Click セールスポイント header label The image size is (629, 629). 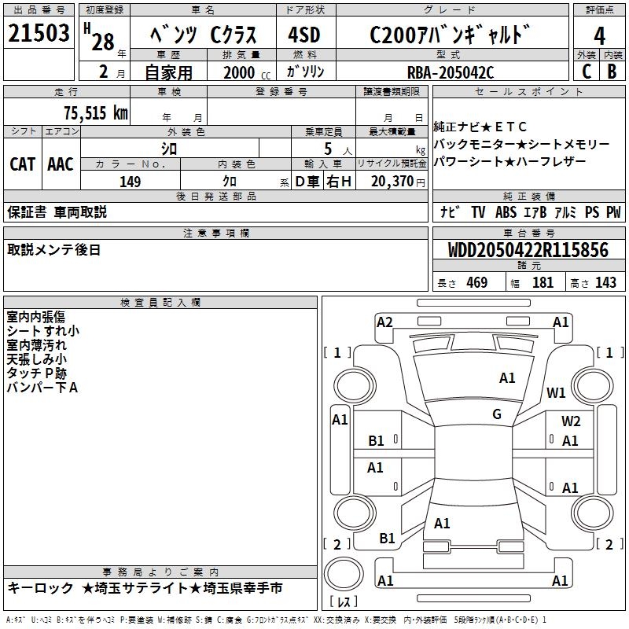(528, 92)
